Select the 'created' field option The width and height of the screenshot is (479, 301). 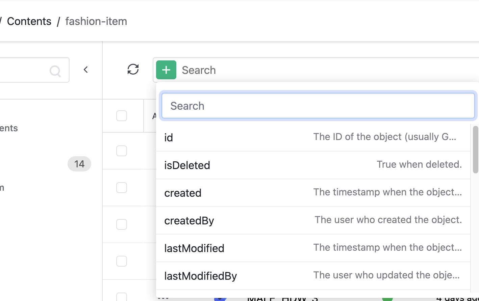(x=313, y=193)
